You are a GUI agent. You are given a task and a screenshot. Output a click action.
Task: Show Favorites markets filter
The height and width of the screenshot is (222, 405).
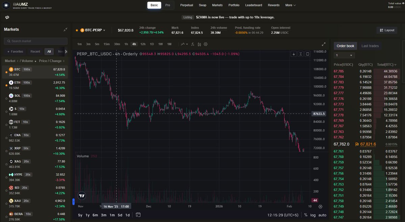[x=15, y=52]
